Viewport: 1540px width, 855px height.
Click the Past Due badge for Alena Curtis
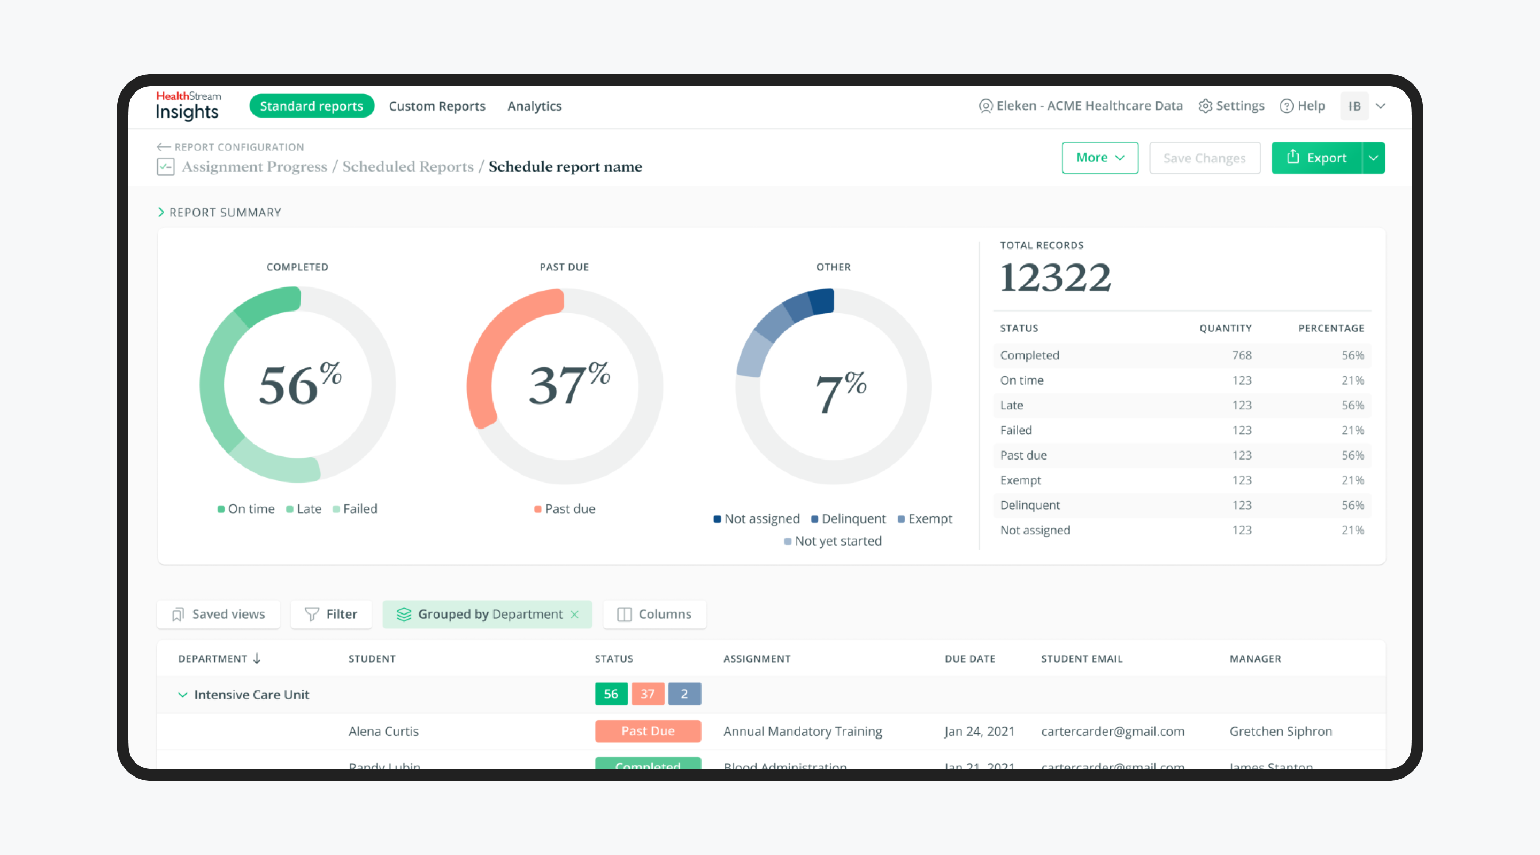[x=648, y=730]
